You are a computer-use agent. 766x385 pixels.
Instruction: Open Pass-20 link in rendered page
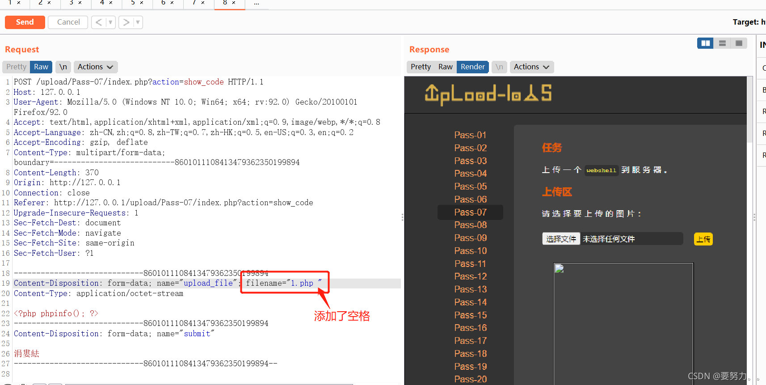coord(470,379)
